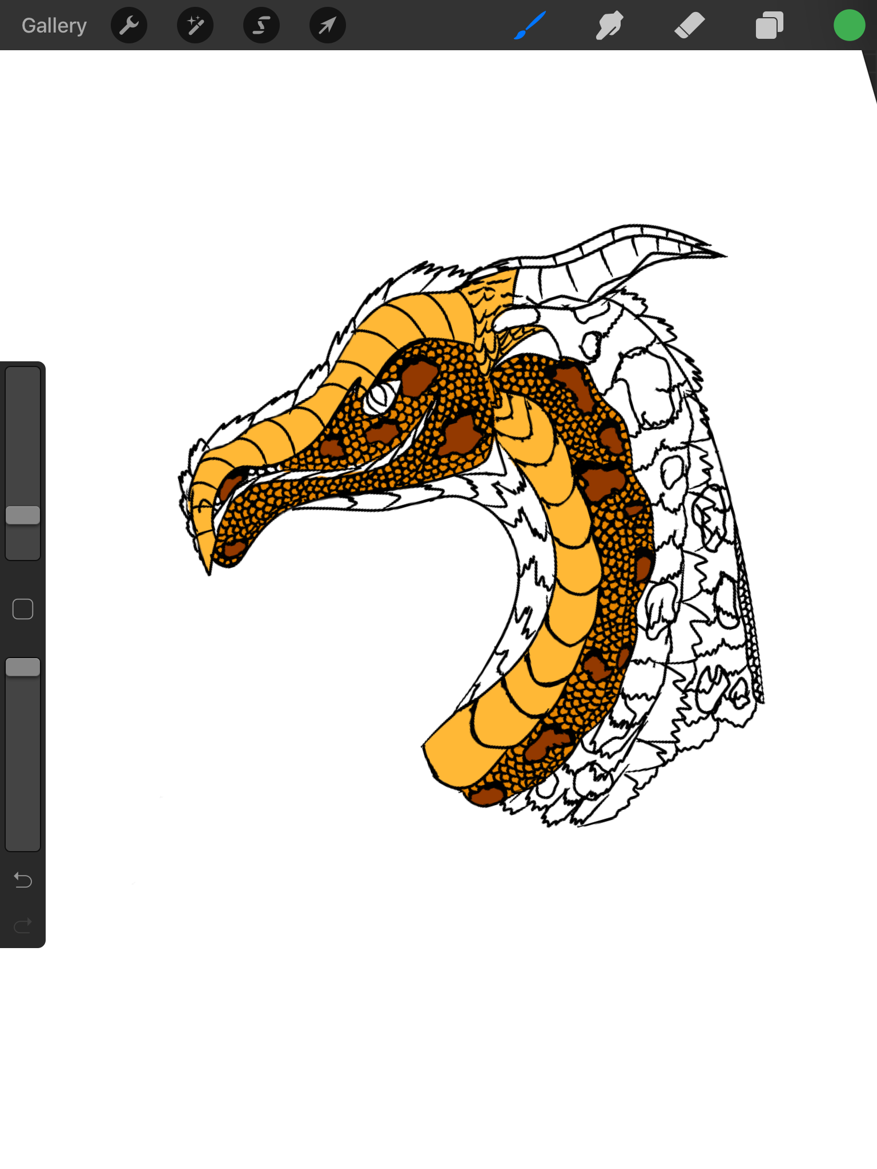The height and width of the screenshot is (1169, 877).
Task: Activate the Transform arrow tool
Action: pyautogui.click(x=328, y=26)
